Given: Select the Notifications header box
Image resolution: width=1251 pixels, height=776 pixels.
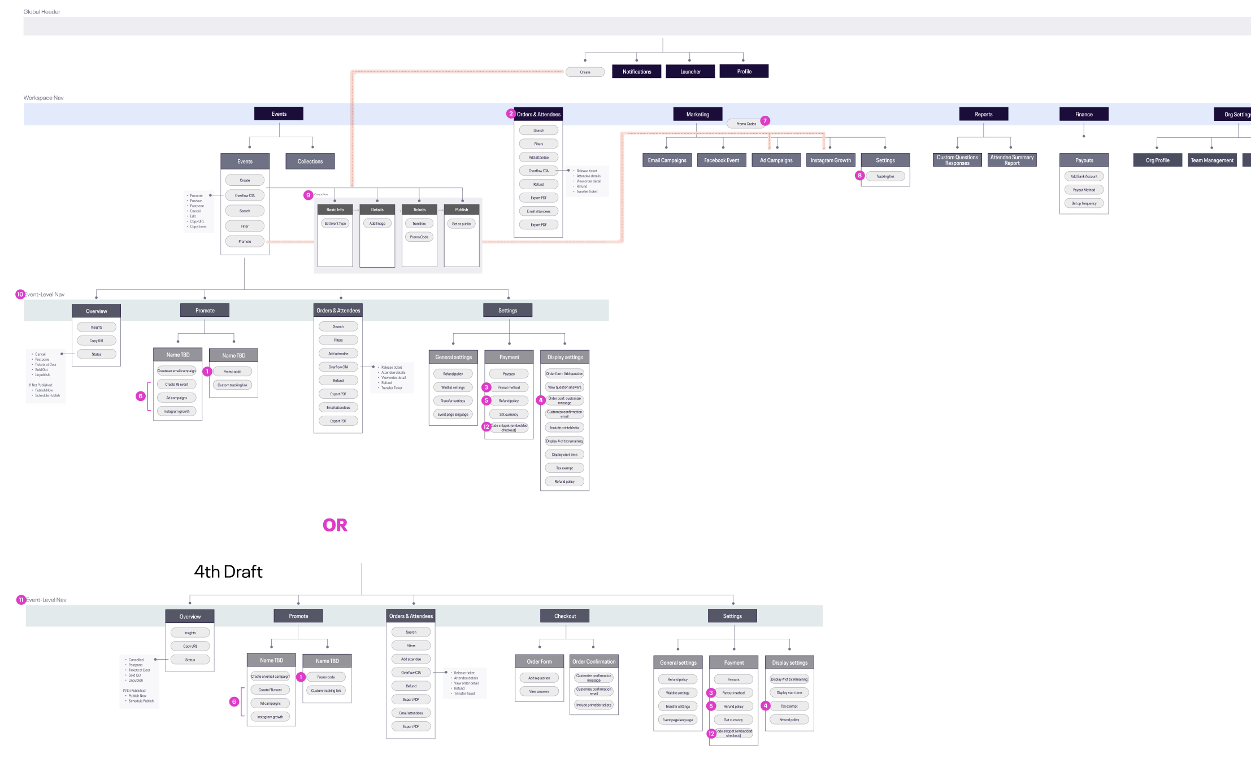Looking at the screenshot, I should coord(637,72).
